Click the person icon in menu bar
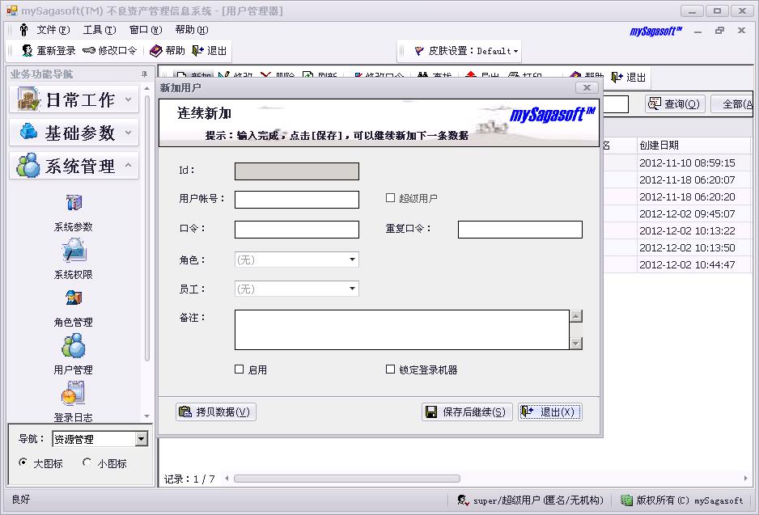759x515 pixels. tap(23, 30)
